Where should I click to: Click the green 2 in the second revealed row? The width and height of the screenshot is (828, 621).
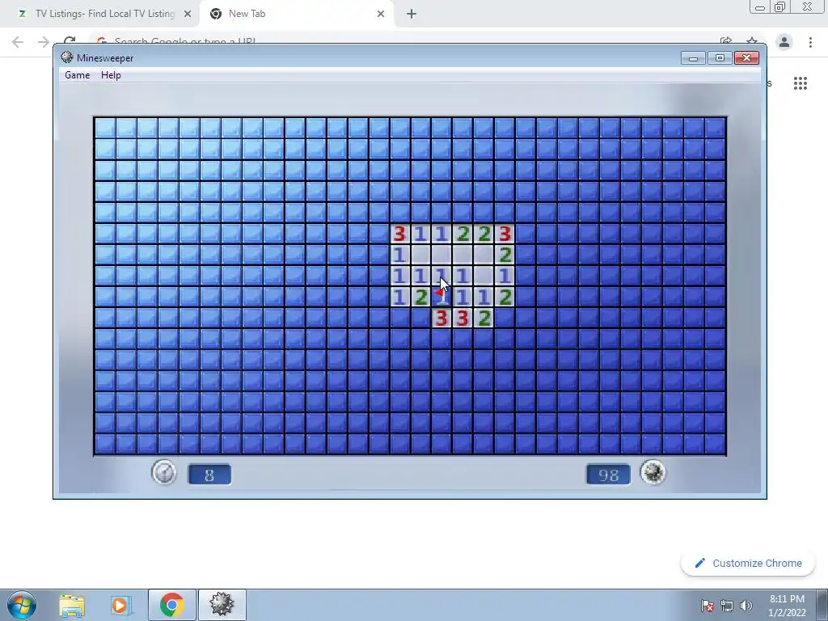pos(505,255)
